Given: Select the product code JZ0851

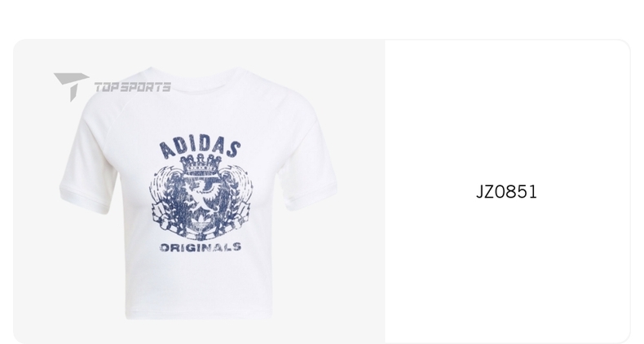Looking at the screenshot, I should click(x=506, y=192).
